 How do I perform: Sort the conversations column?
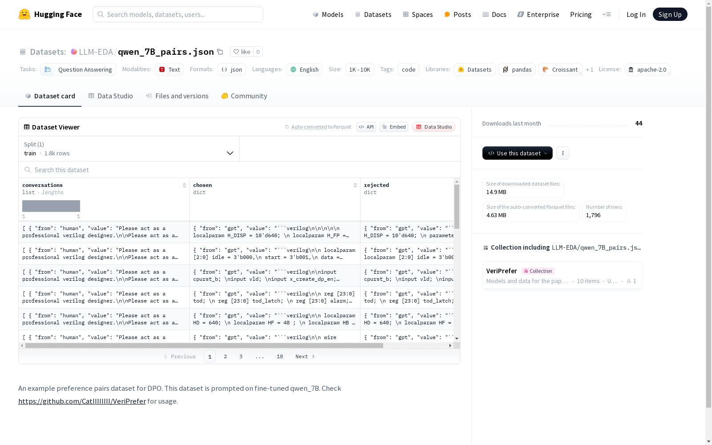(x=184, y=185)
